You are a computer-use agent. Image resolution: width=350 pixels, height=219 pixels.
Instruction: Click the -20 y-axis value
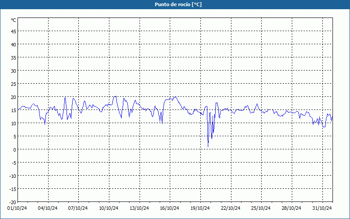(13, 202)
